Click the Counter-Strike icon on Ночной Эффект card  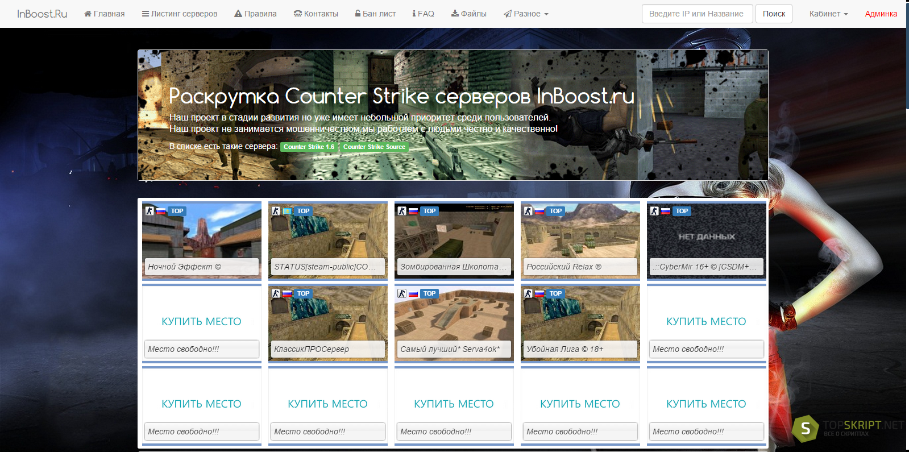tap(150, 211)
